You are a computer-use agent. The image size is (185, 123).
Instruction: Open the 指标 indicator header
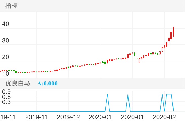point(11,6)
